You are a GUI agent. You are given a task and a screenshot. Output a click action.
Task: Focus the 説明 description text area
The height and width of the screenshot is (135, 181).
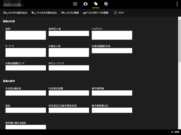pos(26,35)
